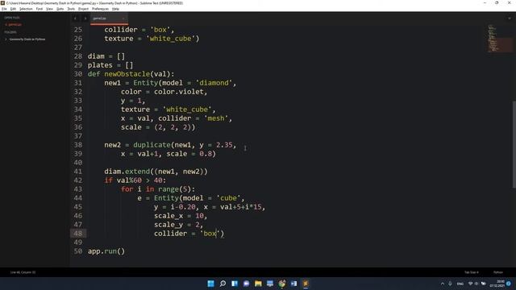Click 'scale_x' on line 46
This screenshot has width=516, height=290.
click(169, 216)
